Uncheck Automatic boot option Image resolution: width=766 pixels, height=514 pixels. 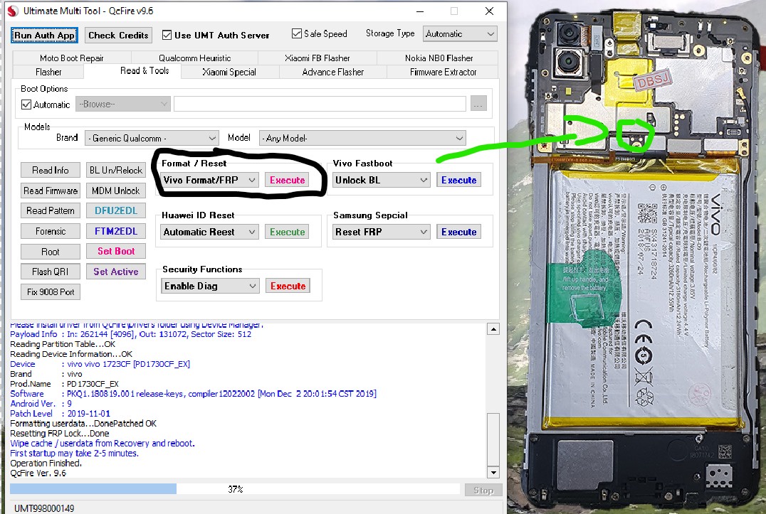[x=26, y=105]
